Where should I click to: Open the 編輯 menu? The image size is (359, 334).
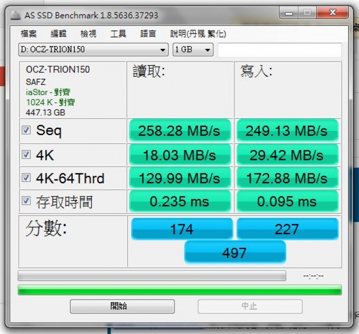click(58, 34)
